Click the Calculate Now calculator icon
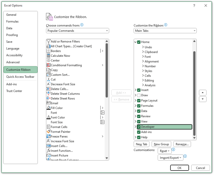Screen dimensions: 214x175 [x=48, y=56]
